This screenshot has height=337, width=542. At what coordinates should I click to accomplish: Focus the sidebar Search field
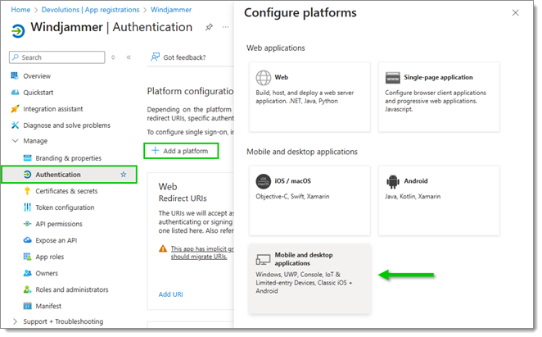[57, 57]
